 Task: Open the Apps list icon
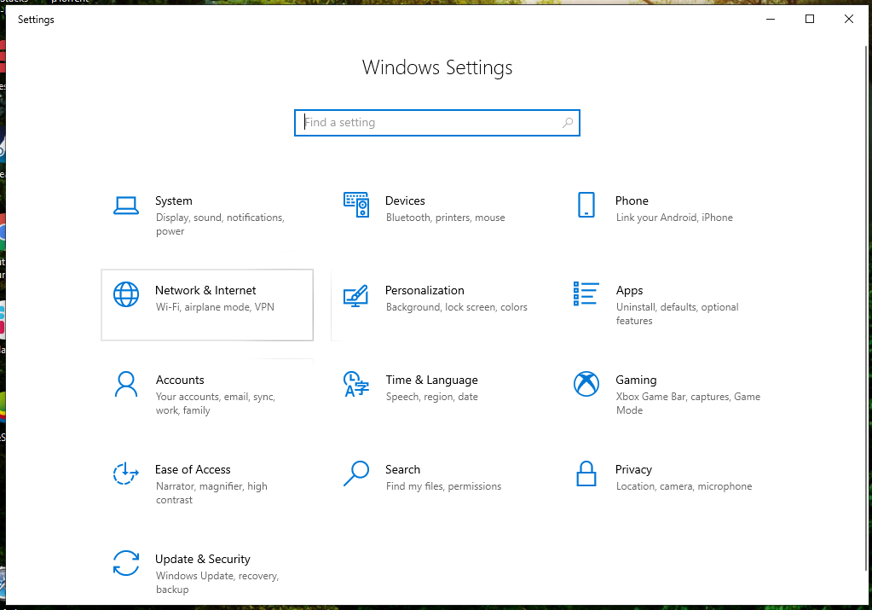pyautogui.click(x=586, y=293)
